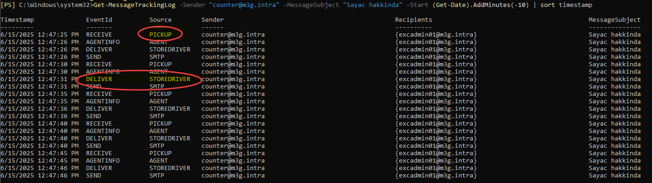Screen dimensions: 652x183
Task: Click the SMTP source at 12:47:26
Action: pos(157,57)
